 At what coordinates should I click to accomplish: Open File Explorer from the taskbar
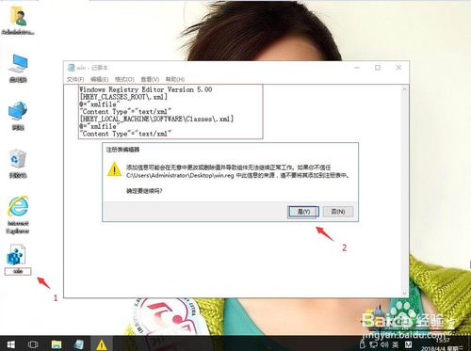(57, 344)
